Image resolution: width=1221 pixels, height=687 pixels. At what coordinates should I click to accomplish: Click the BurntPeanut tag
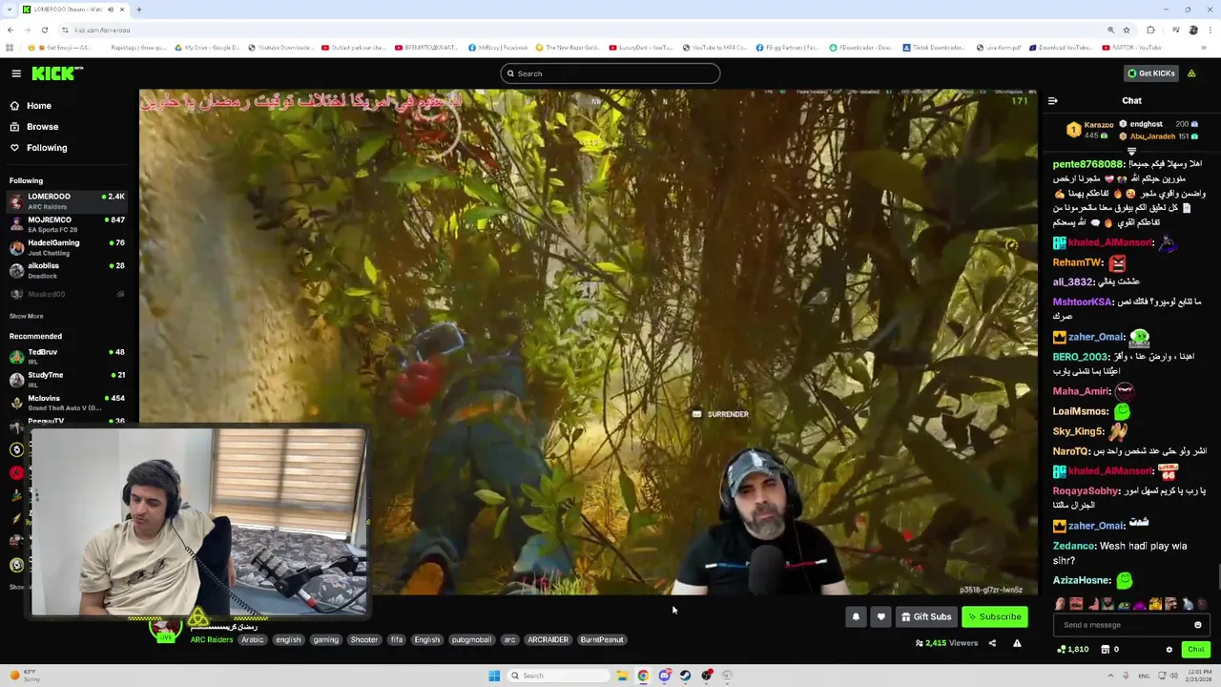601,639
